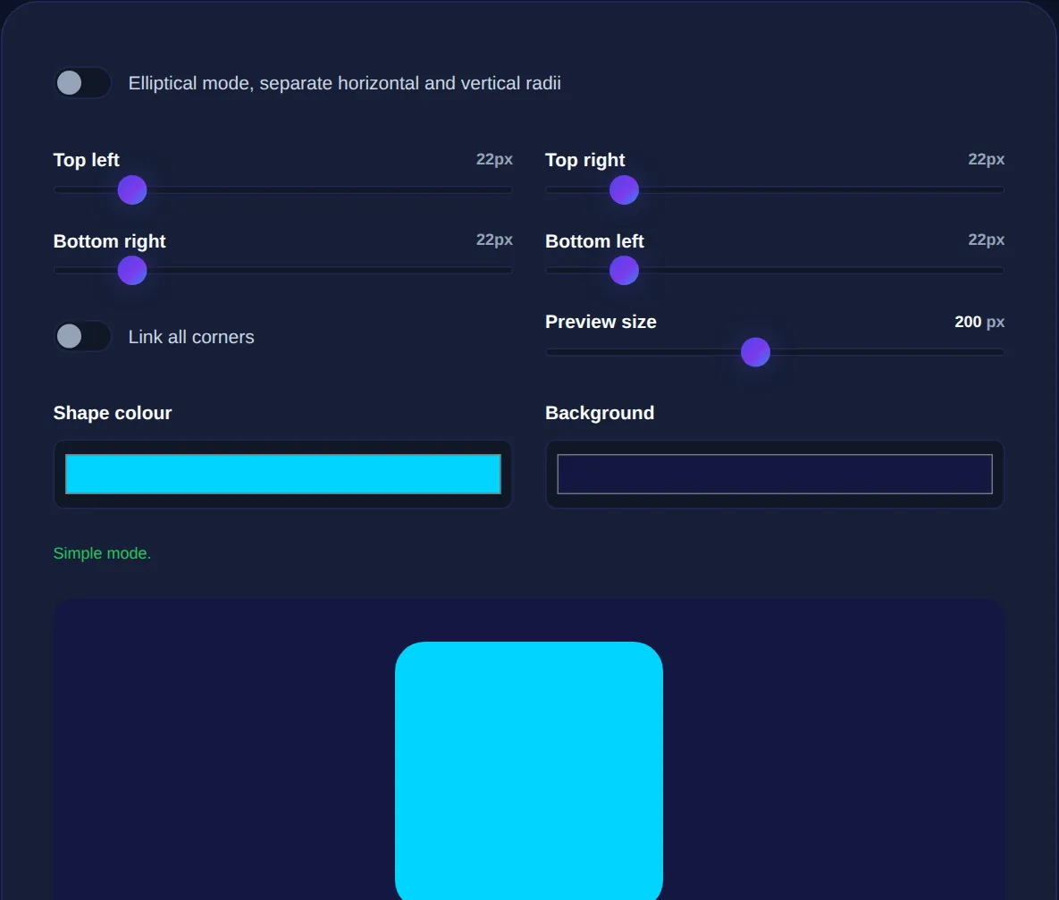Click the Top left radius slider handle
This screenshot has width=1059, height=900.
click(132, 189)
